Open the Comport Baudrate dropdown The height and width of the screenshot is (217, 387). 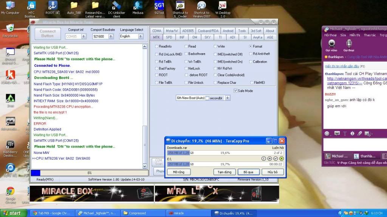111,37
